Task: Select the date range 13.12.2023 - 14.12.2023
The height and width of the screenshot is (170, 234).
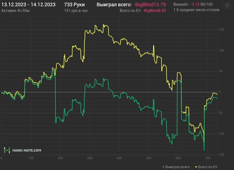Action: (28, 4)
